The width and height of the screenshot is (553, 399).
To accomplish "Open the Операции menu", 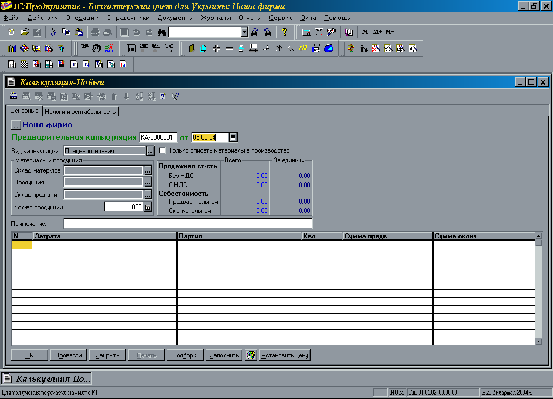I will [x=82, y=18].
